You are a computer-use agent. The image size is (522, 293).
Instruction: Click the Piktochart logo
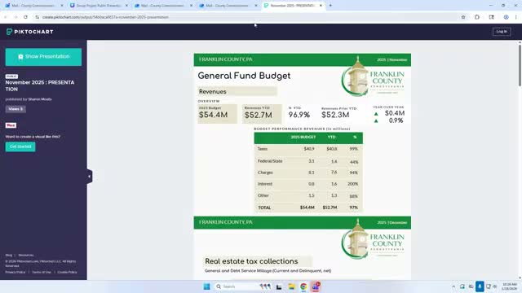point(29,32)
